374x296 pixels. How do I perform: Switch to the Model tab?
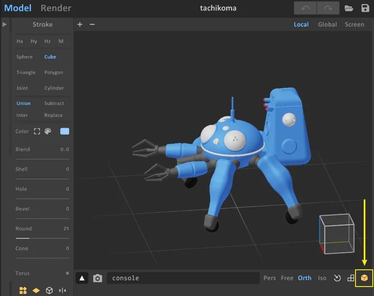[x=18, y=8]
